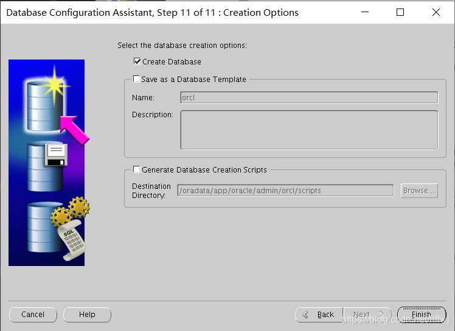Go Back to the previous step

click(x=319, y=315)
